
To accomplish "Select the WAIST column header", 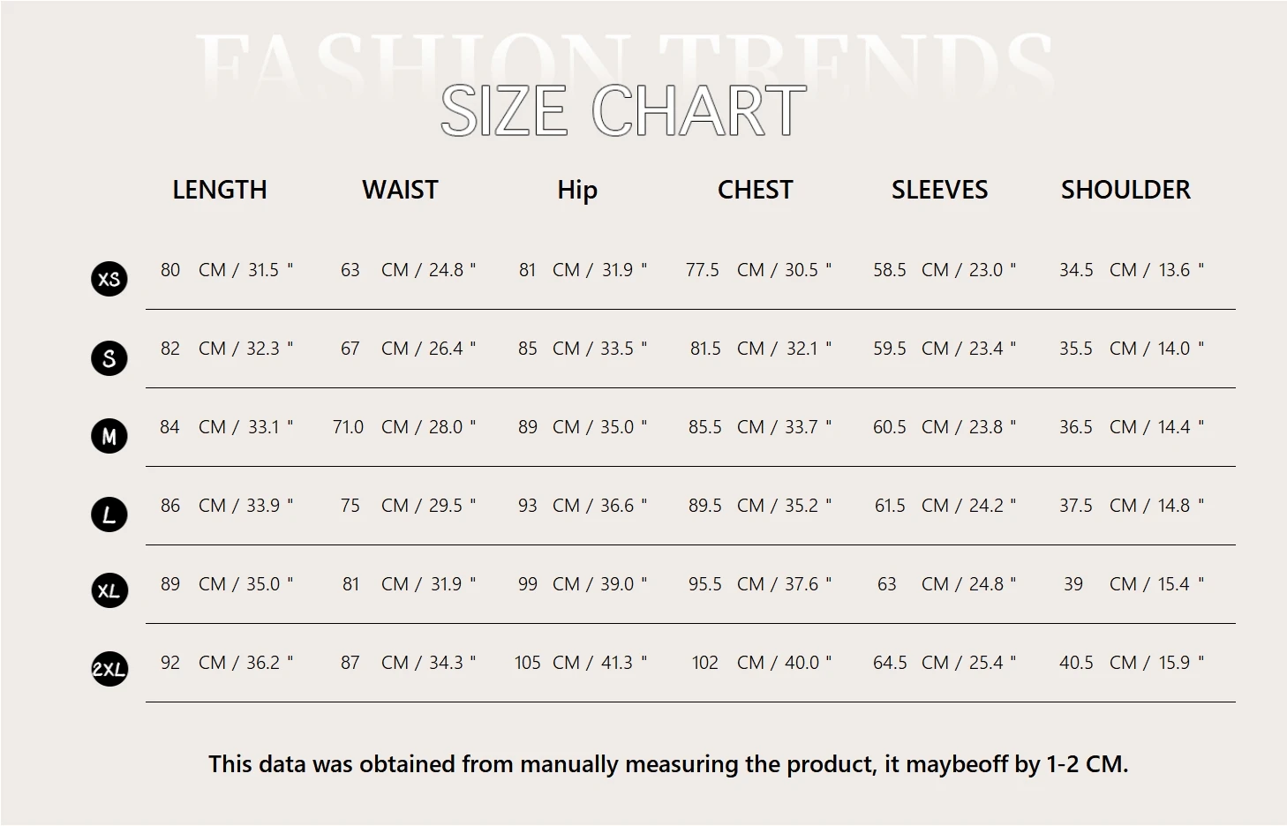I will pos(400,190).
